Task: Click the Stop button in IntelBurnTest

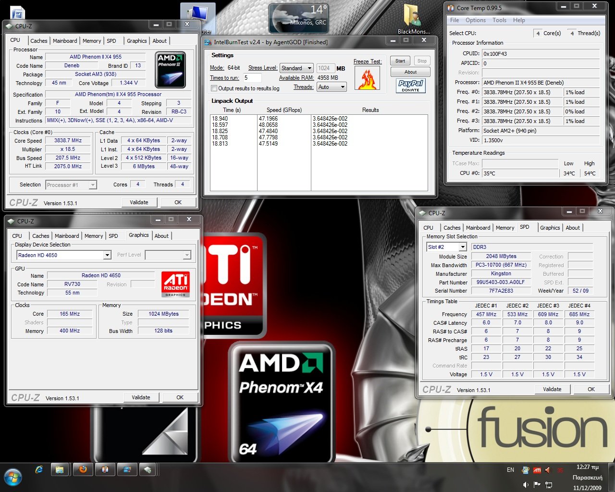Action: [422, 61]
